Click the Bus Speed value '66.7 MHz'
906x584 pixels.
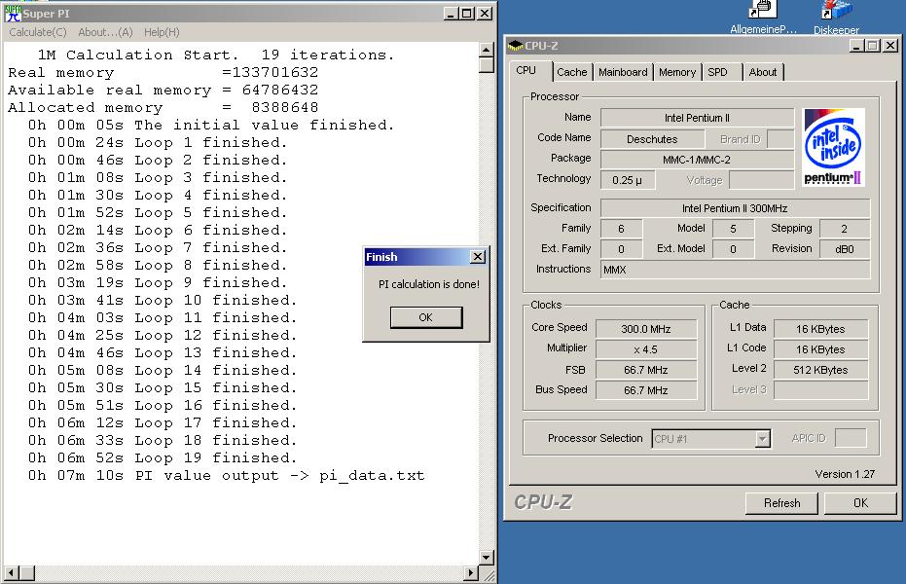point(646,390)
